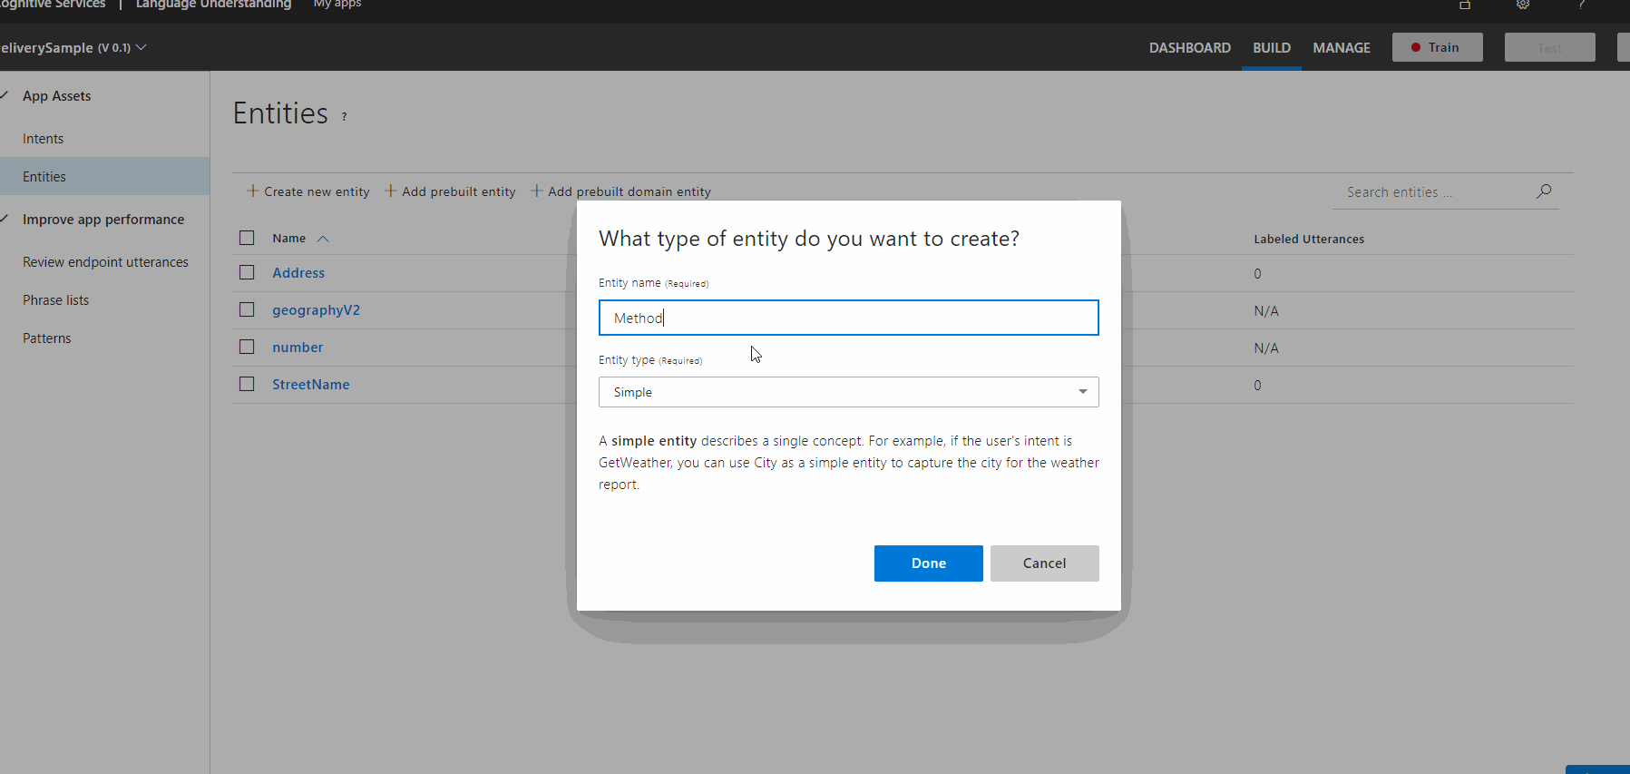Click the help question mark in top bar
Viewport: 1630px width, 774px height.
coord(1582,5)
